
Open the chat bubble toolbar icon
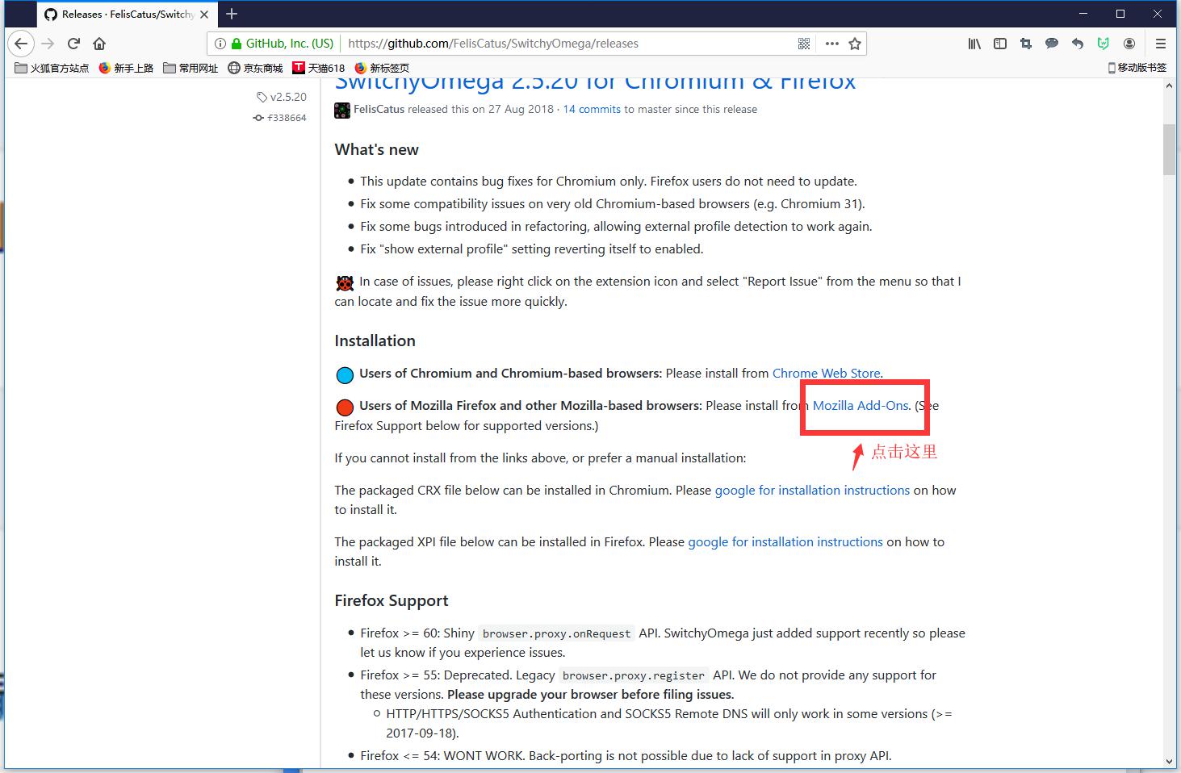tap(1052, 44)
